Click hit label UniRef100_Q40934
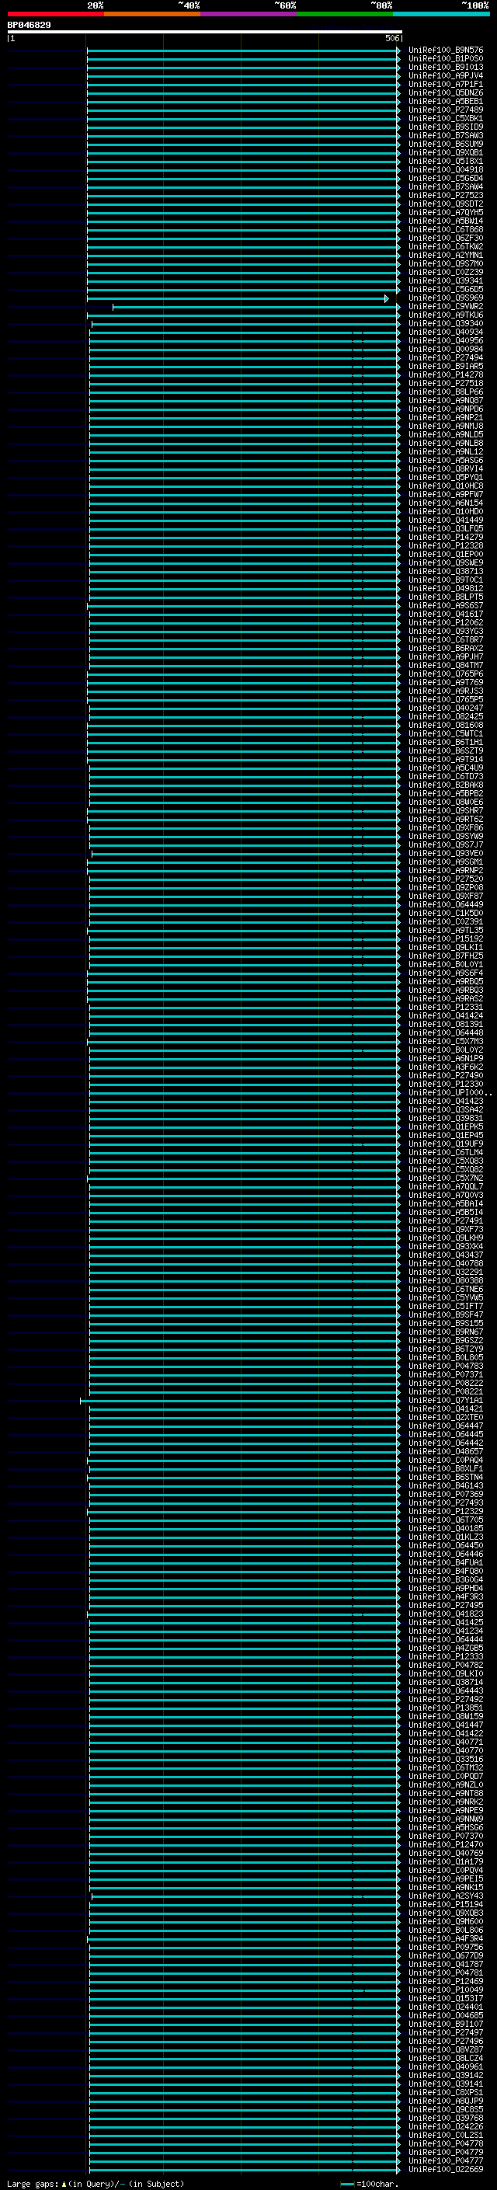The width and height of the screenshot is (497, 2190). pyautogui.click(x=446, y=333)
